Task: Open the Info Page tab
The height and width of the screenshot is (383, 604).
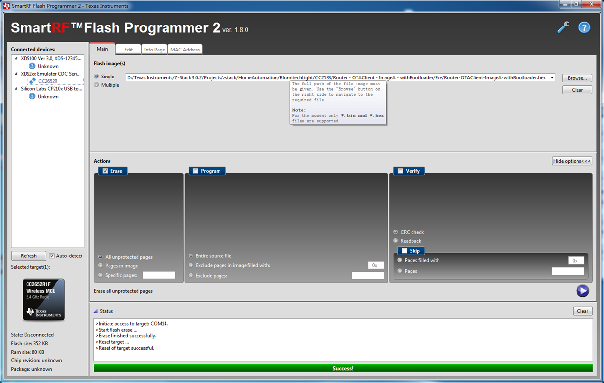Action: click(x=154, y=50)
